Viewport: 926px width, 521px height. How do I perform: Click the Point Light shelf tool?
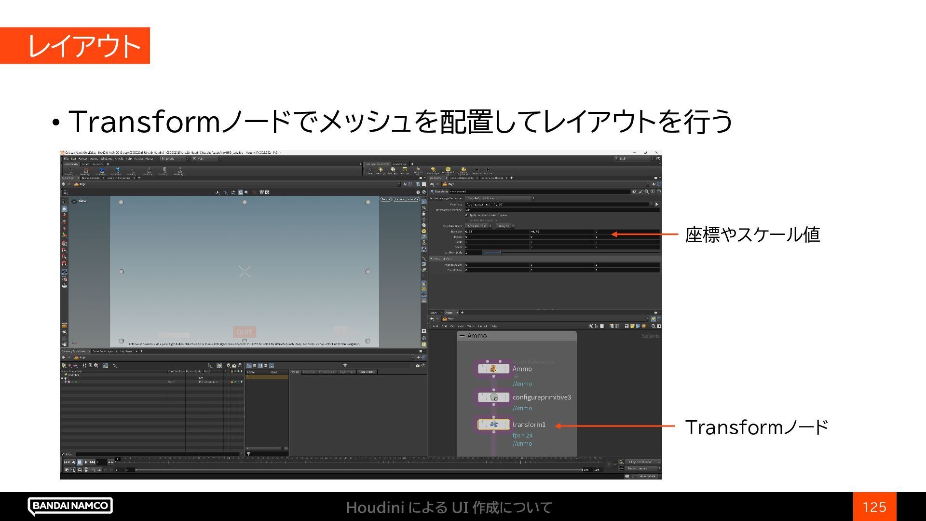381,170
